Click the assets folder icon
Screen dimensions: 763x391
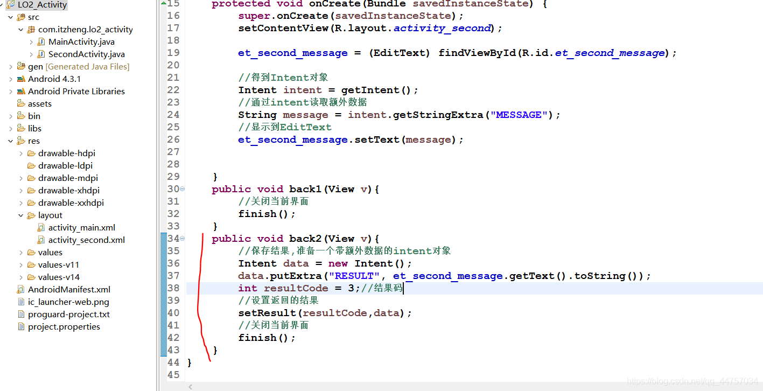click(21, 104)
